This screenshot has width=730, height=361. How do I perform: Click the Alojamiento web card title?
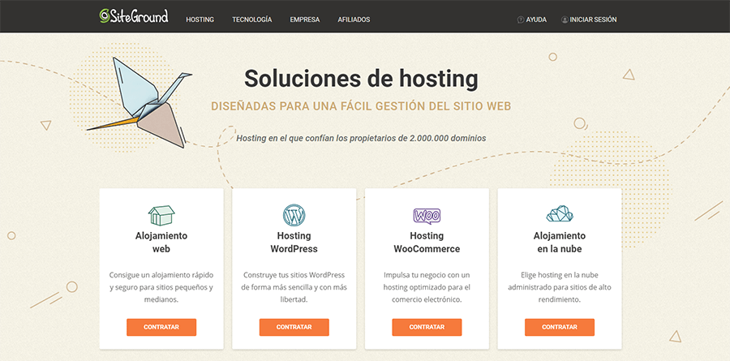(161, 243)
